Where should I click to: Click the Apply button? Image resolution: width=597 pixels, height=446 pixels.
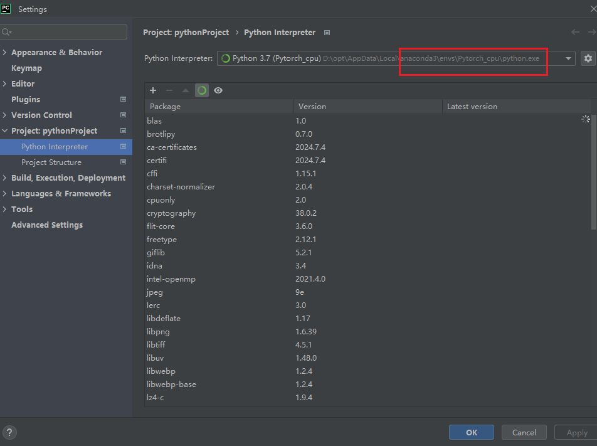point(577,432)
